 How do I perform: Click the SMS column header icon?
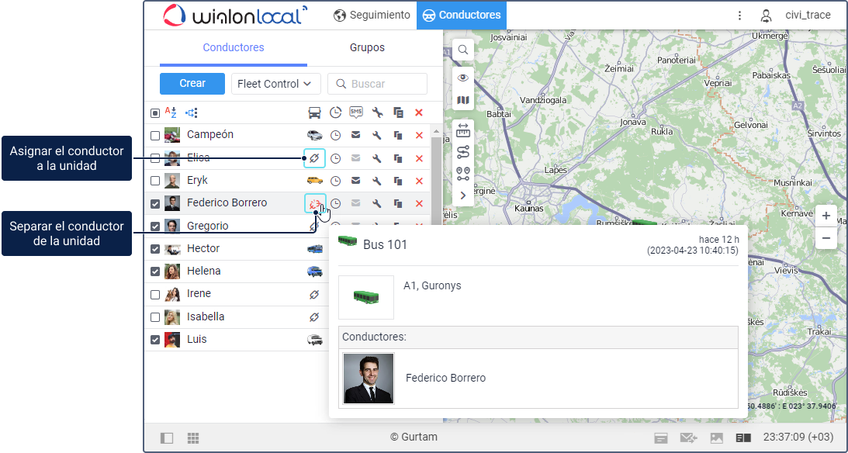(x=356, y=112)
